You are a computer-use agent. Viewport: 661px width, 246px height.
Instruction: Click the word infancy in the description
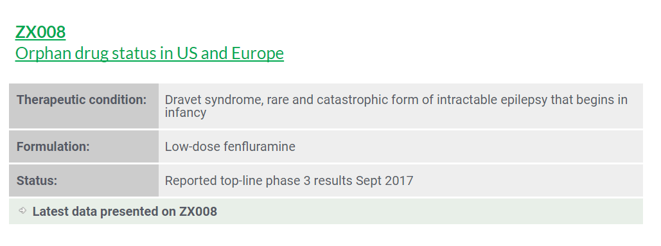(186, 113)
